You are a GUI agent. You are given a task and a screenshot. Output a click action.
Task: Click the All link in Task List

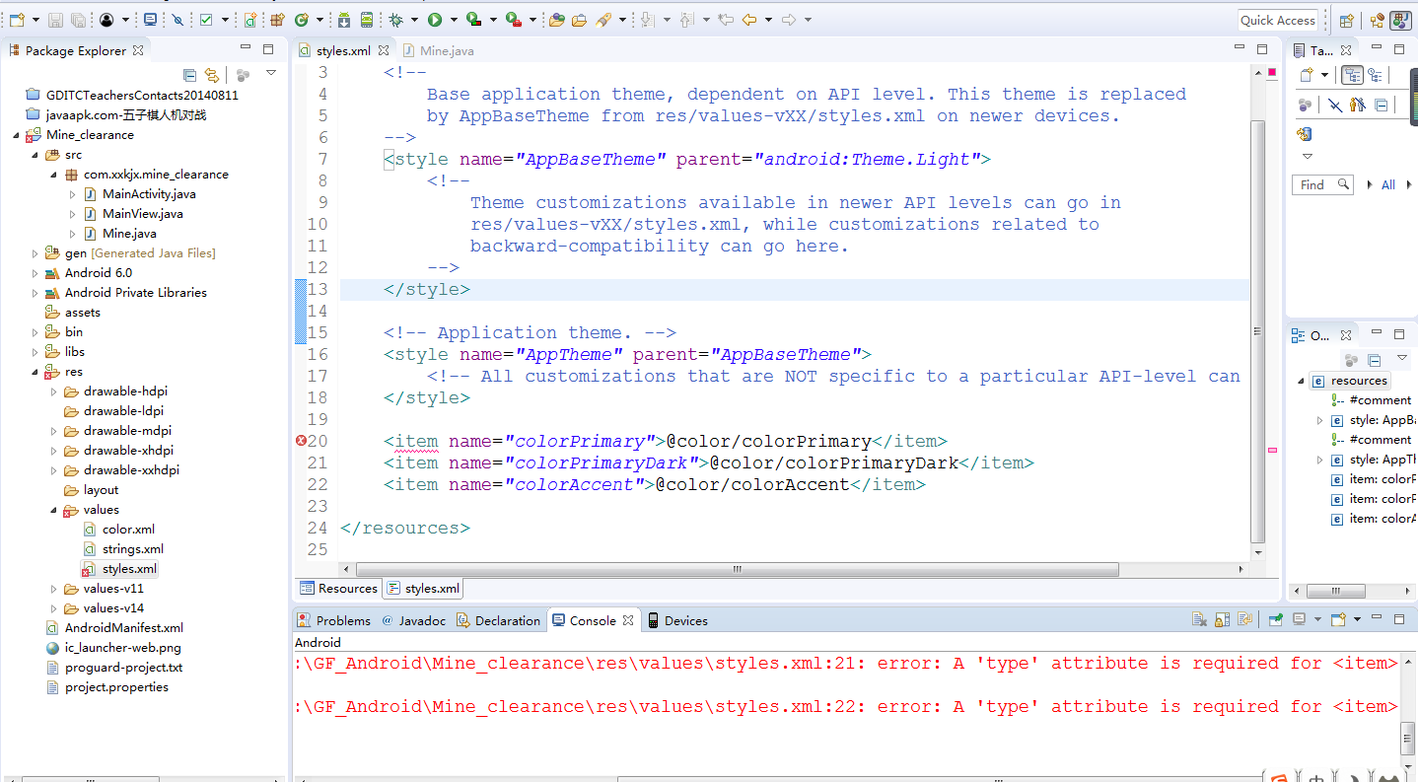pyautogui.click(x=1388, y=184)
